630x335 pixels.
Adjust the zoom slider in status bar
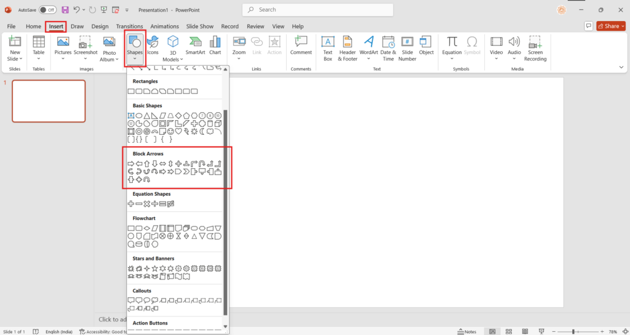pos(573,331)
